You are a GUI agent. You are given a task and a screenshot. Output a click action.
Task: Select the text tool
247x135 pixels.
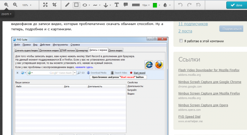(x=117, y=5)
